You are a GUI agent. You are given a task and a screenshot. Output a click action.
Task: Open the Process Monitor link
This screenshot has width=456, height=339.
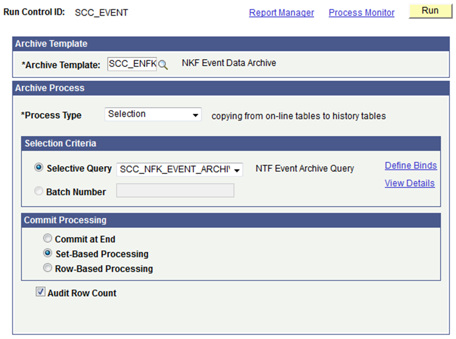pos(361,12)
